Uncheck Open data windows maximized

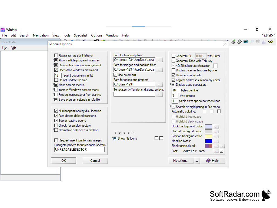tap(56, 70)
